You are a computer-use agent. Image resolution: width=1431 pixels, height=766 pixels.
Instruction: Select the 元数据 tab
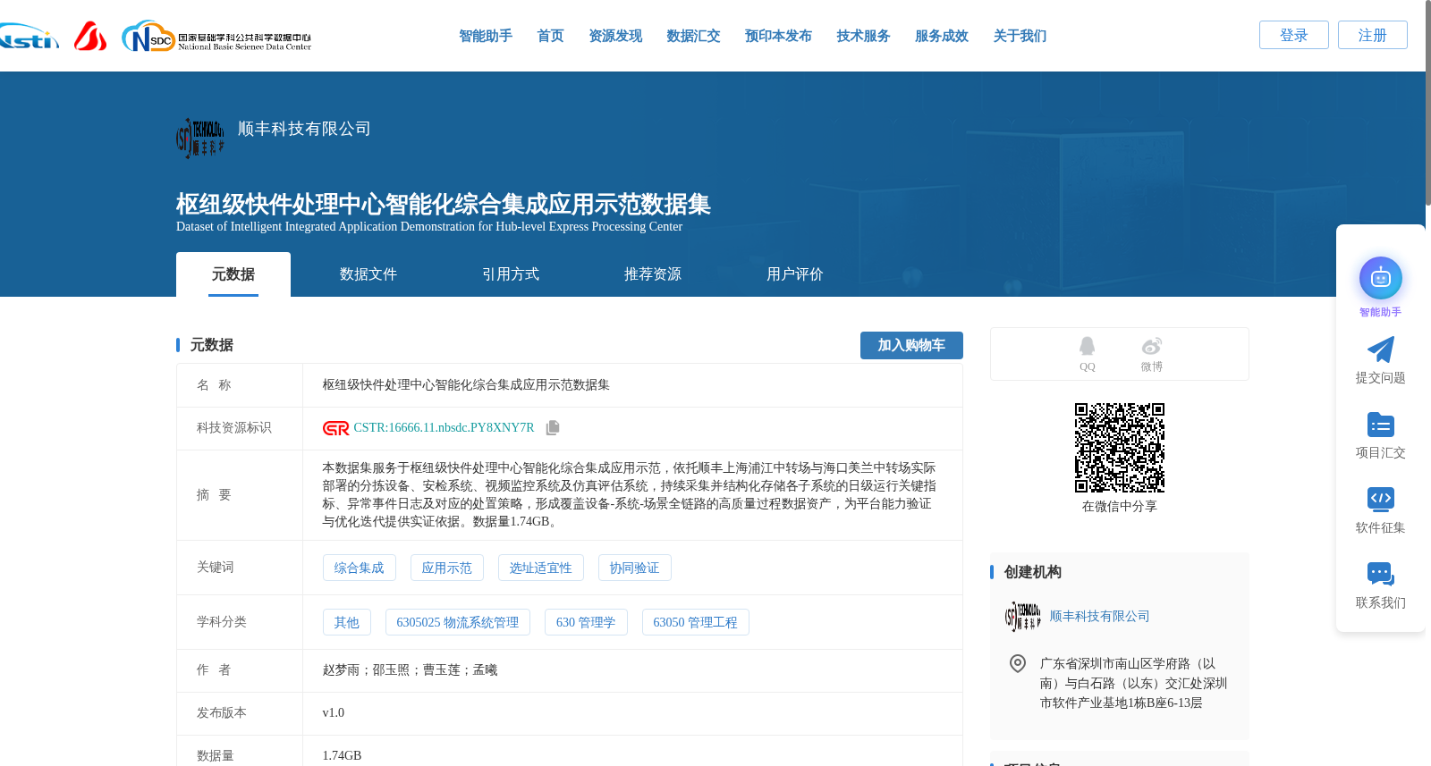233,274
